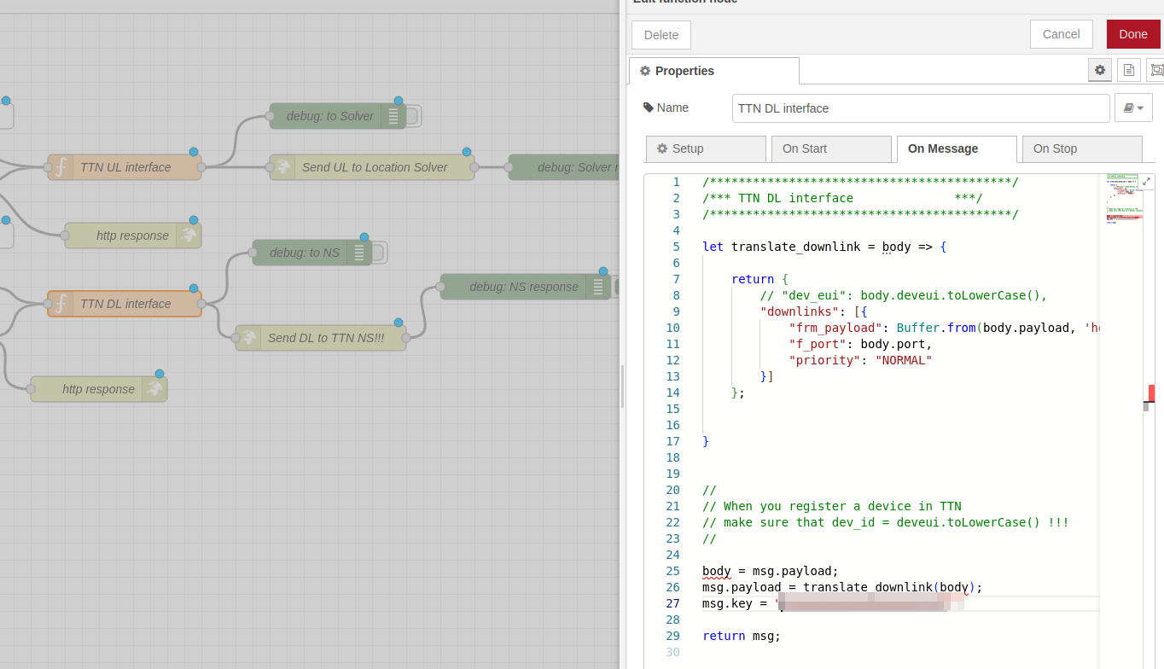Viewport: 1164px width, 669px height.
Task: Click the sidebar tray resize handle
Action: (623, 386)
